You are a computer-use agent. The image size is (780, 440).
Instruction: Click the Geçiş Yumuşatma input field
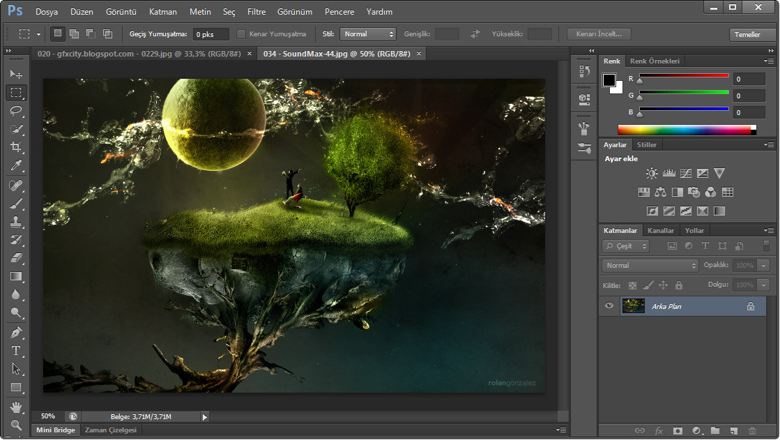point(211,34)
